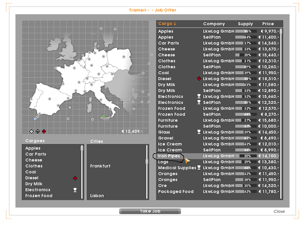Sort the job offers by Supply header
This screenshot has height=228, width=305.
pyautogui.click(x=245, y=24)
